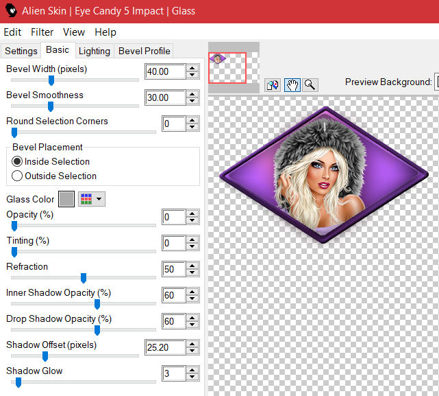Image resolution: width=439 pixels, height=396 pixels.
Task: Click the gray Glass Color swatch
Action: (x=66, y=199)
